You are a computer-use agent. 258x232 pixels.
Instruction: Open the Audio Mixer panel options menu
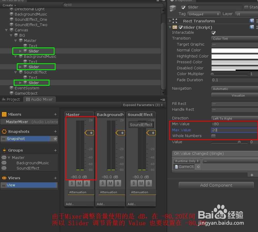[x=163, y=100]
